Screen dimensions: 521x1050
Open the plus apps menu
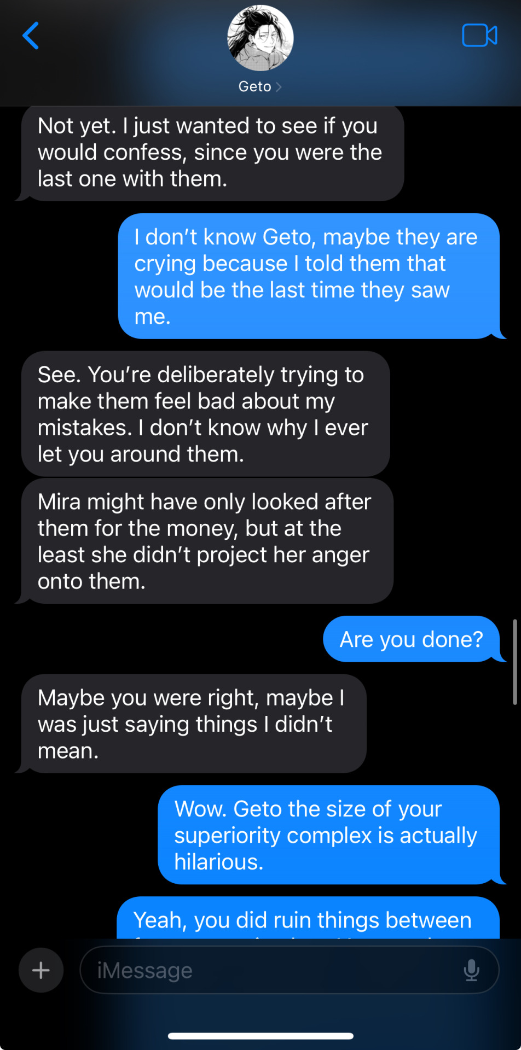pos(41,970)
